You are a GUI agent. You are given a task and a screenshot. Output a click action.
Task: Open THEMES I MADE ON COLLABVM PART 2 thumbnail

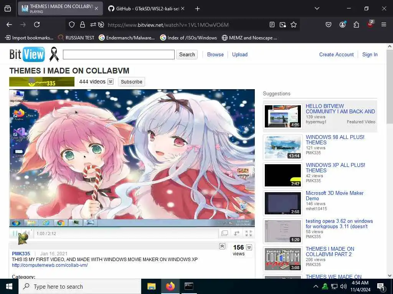(x=283, y=259)
